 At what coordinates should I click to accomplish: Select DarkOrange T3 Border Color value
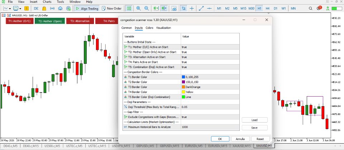point(210,87)
